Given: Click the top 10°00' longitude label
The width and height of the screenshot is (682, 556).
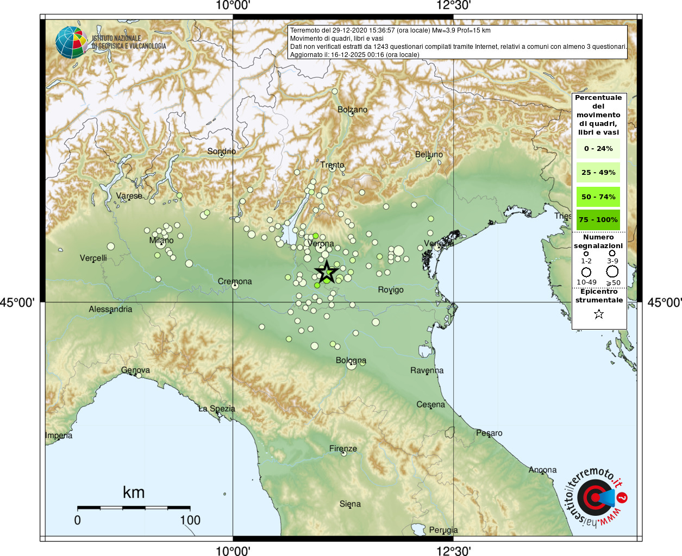Looking at the screenshot, I should [x=233, y=5].
